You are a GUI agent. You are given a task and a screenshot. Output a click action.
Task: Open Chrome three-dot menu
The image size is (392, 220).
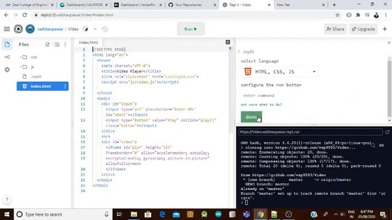point(386,15)
